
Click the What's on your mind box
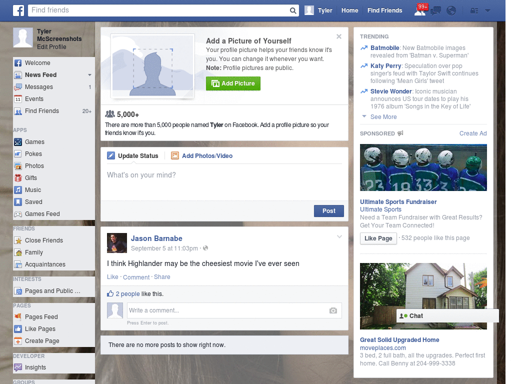[x=224, y=182]
